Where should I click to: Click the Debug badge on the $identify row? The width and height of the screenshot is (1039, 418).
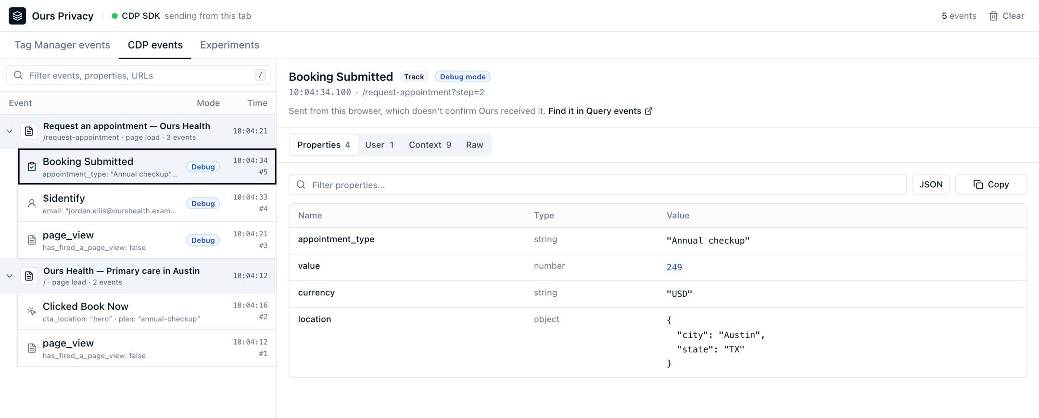(x=203, y=204)
